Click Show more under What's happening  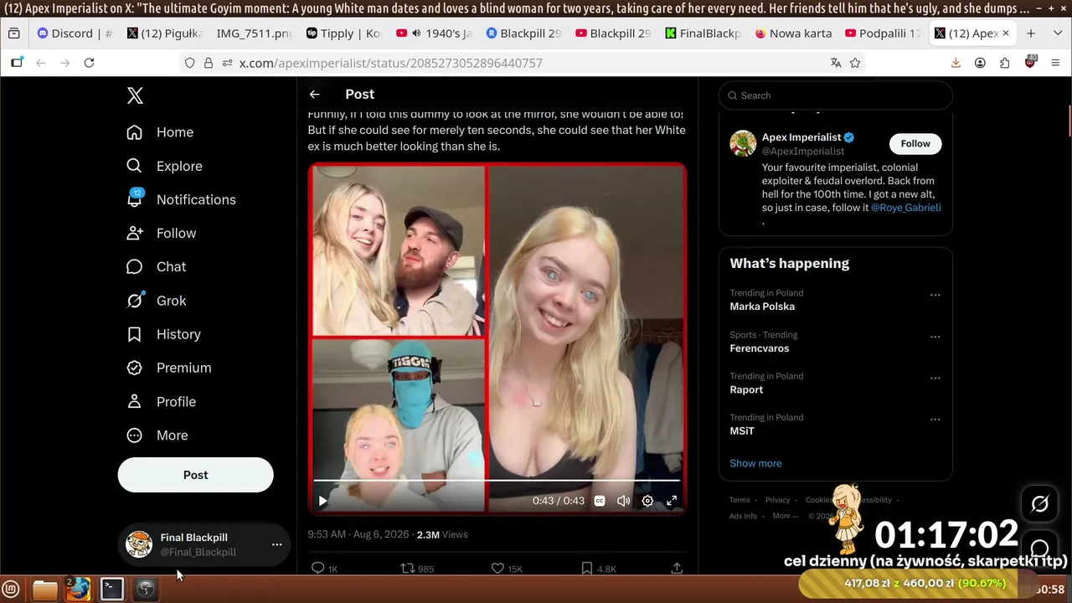click(755, 463)
